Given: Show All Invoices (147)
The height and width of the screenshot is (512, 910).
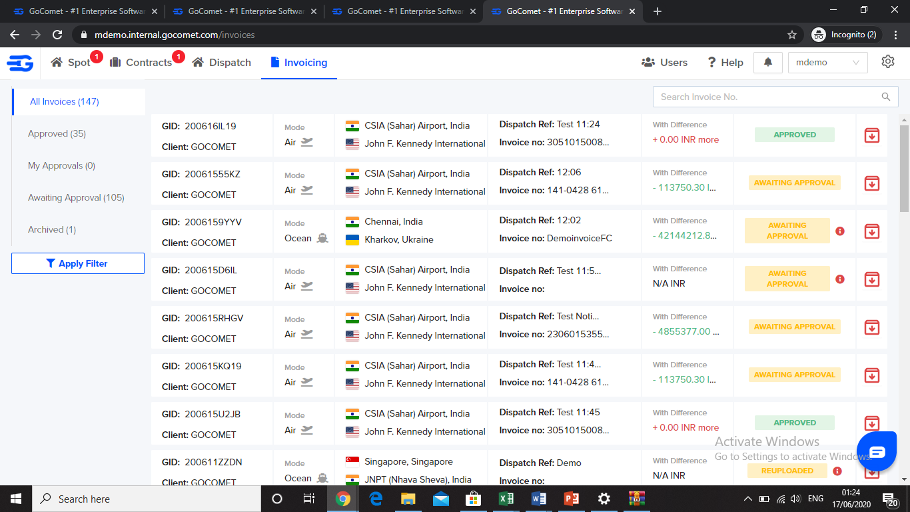Looking at the screenshot, I should 79,102.
